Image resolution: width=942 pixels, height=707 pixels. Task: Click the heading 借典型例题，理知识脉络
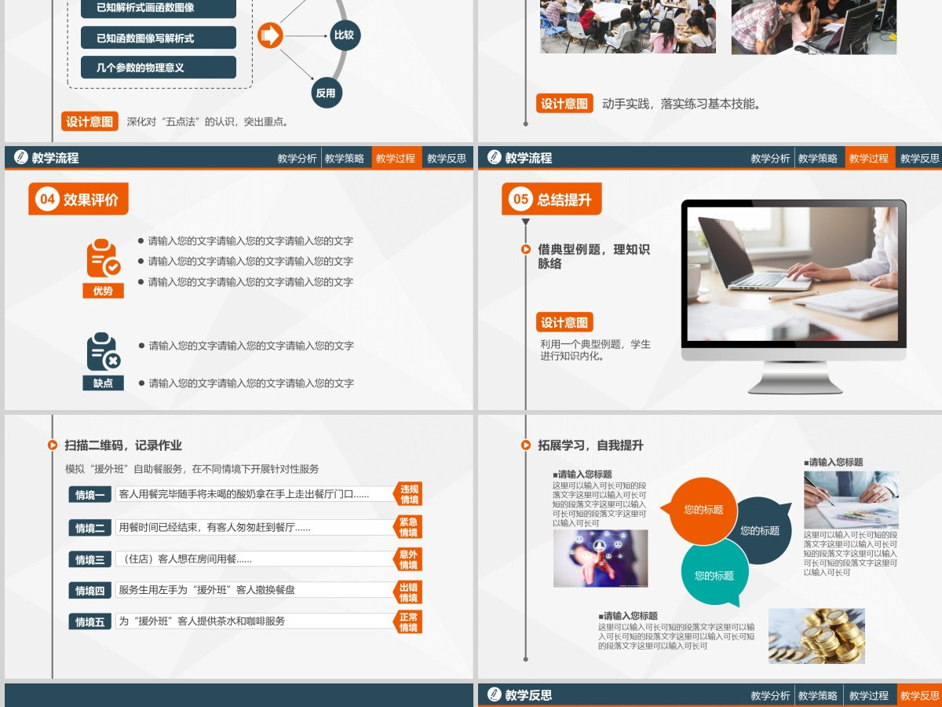point(593,256)
